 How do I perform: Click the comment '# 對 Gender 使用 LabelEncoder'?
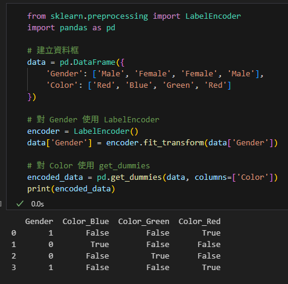click(93, 120)
